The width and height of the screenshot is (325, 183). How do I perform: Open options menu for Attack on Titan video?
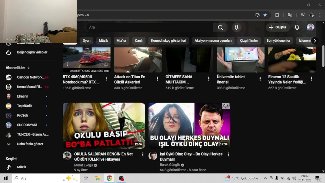[157, 79]
